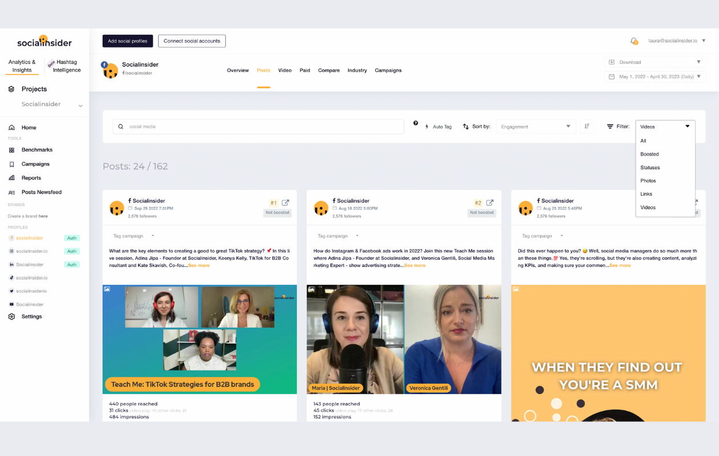This screenshot has width=719, height=456.
Task: Click the social media search field
Action: tap(258, 127)
